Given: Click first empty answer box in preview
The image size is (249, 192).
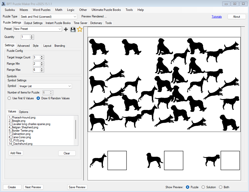Looking at the screenshot, I should [117, 160].
